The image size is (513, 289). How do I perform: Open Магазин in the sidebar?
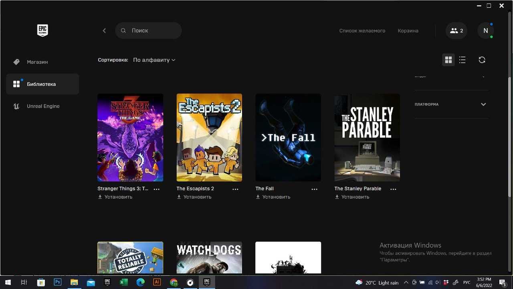42,62
